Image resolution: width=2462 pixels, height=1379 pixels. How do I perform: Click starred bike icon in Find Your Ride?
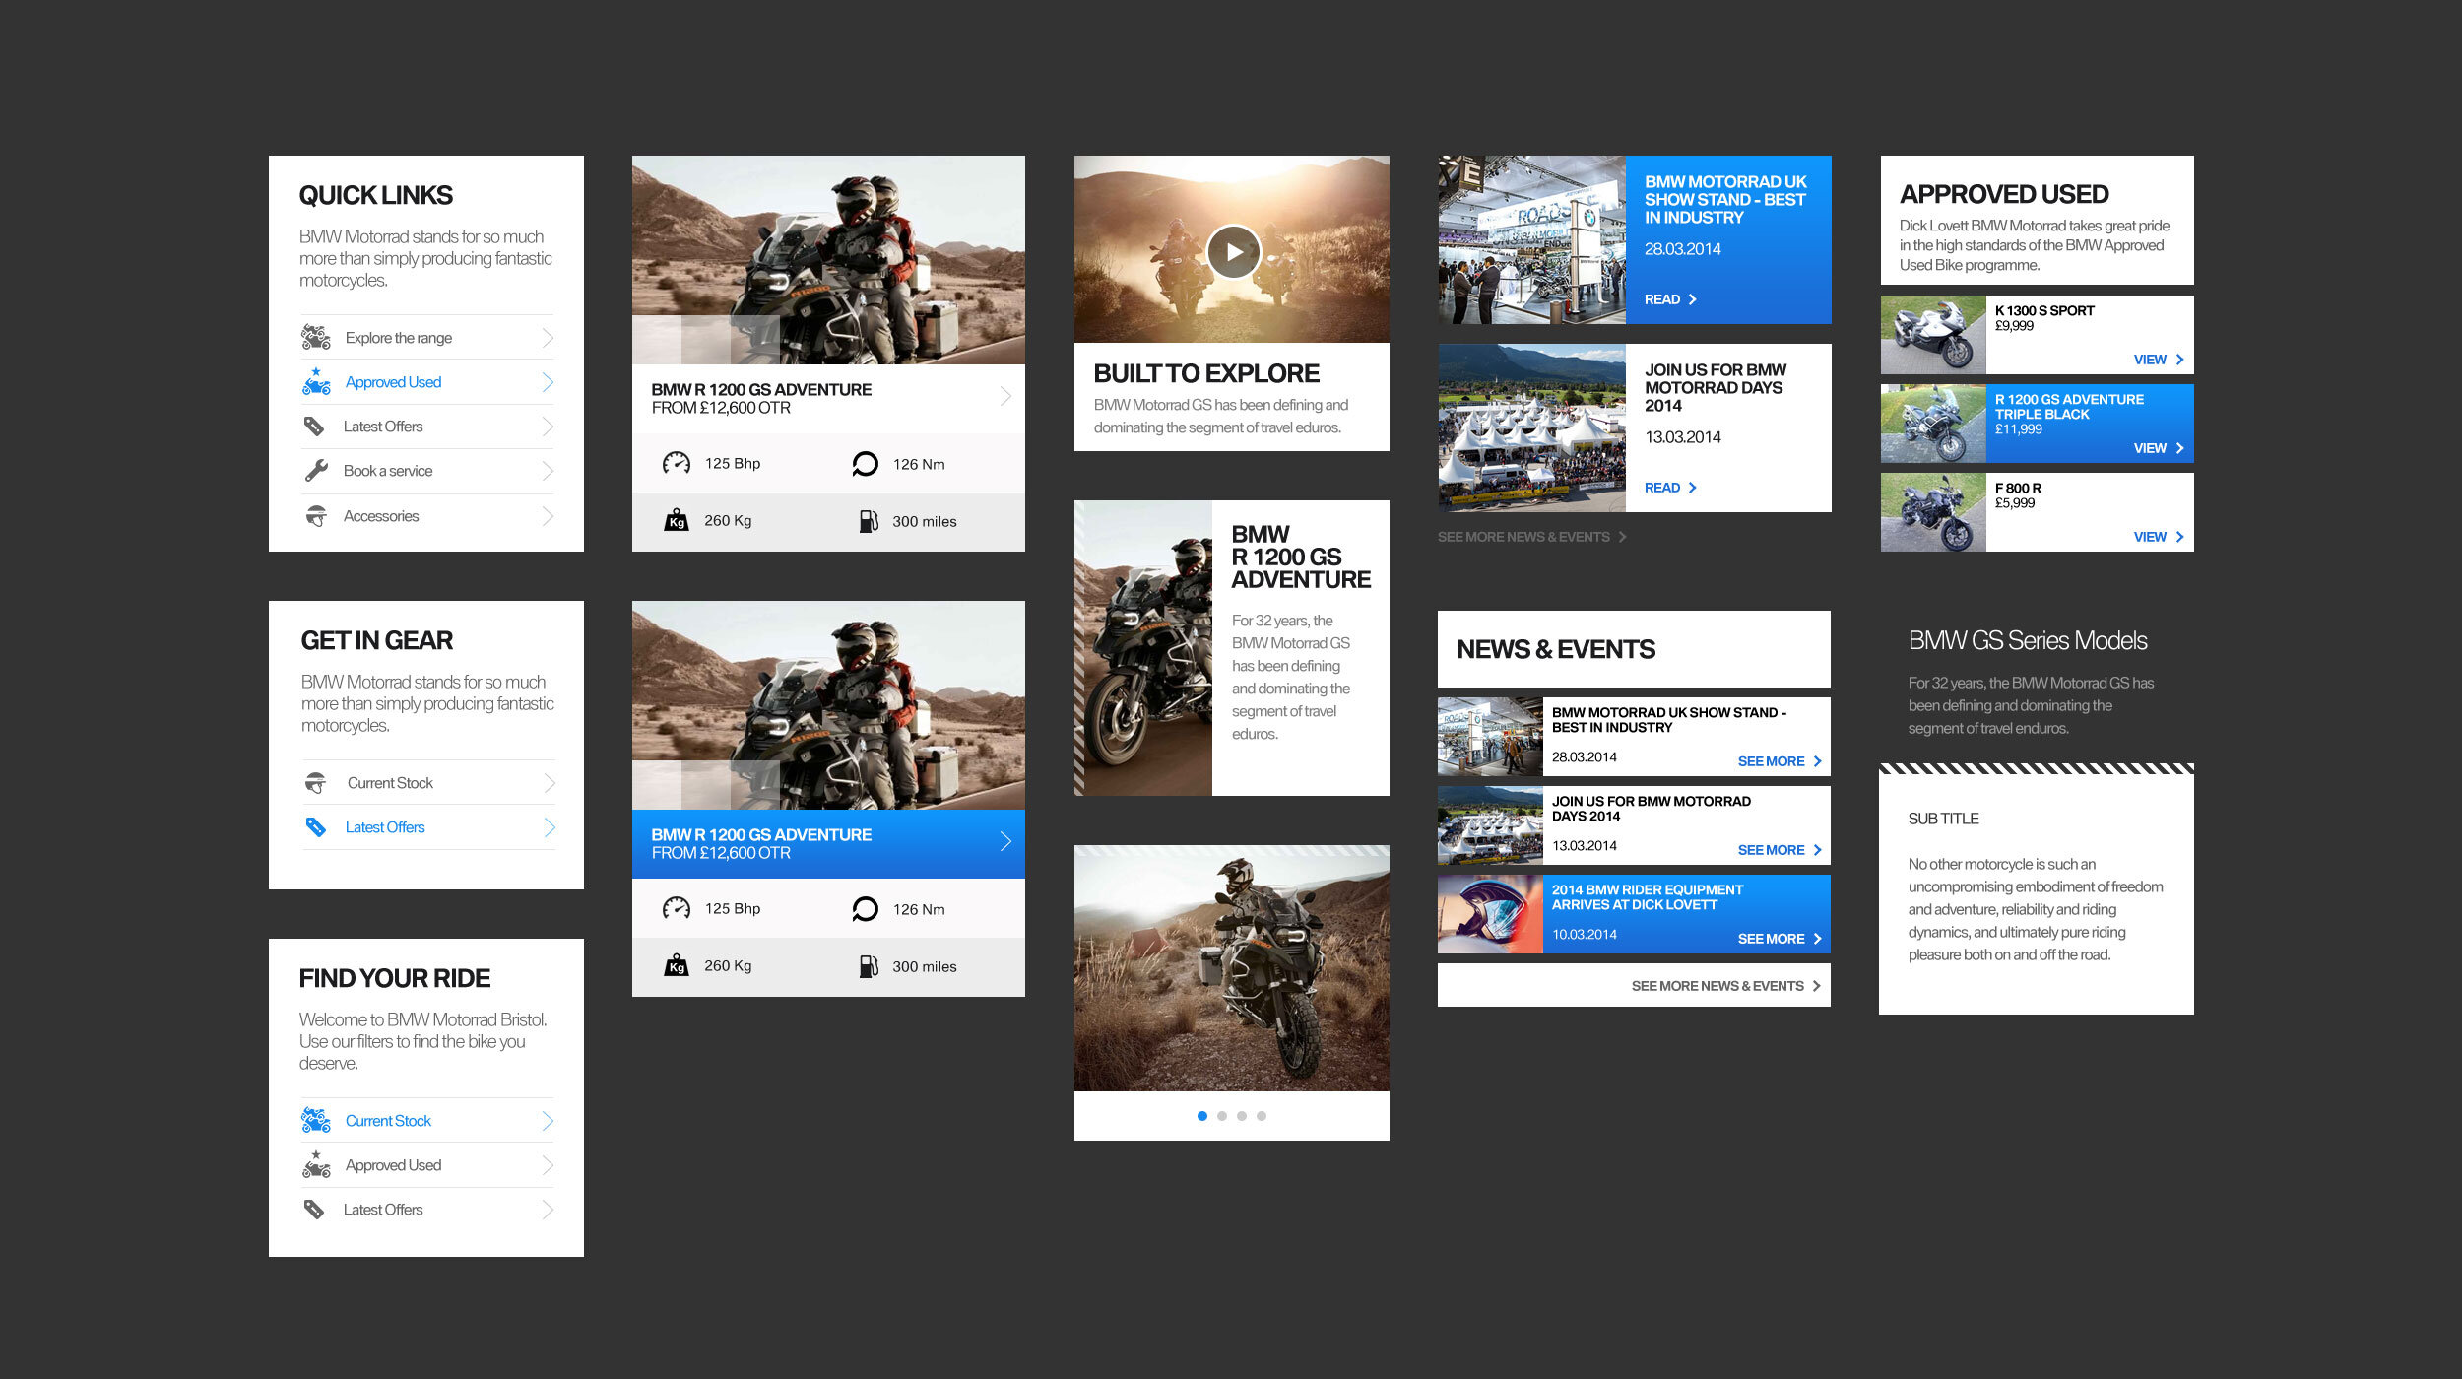(315, 1164)
